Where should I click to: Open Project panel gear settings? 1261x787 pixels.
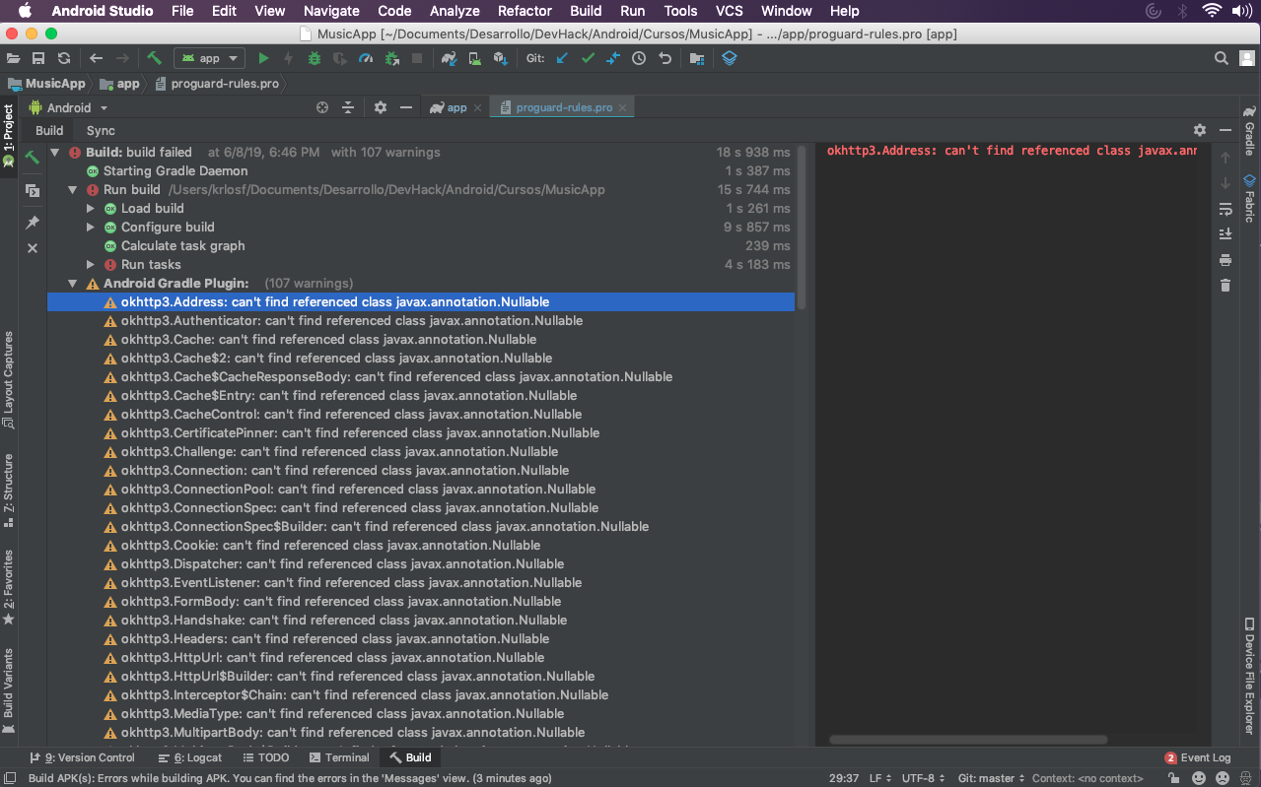click(381, 107)
